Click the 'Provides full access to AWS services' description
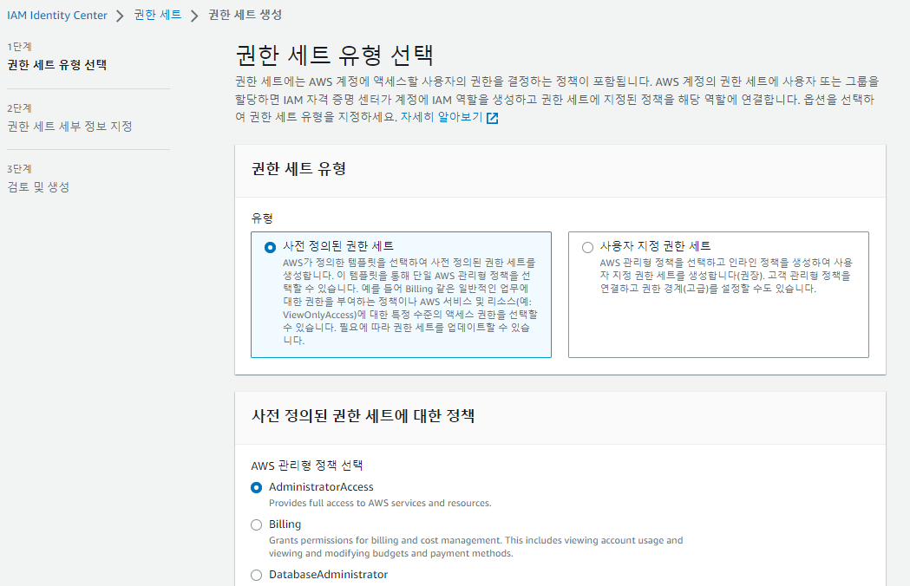910x586 pixels. pos(380,503)
